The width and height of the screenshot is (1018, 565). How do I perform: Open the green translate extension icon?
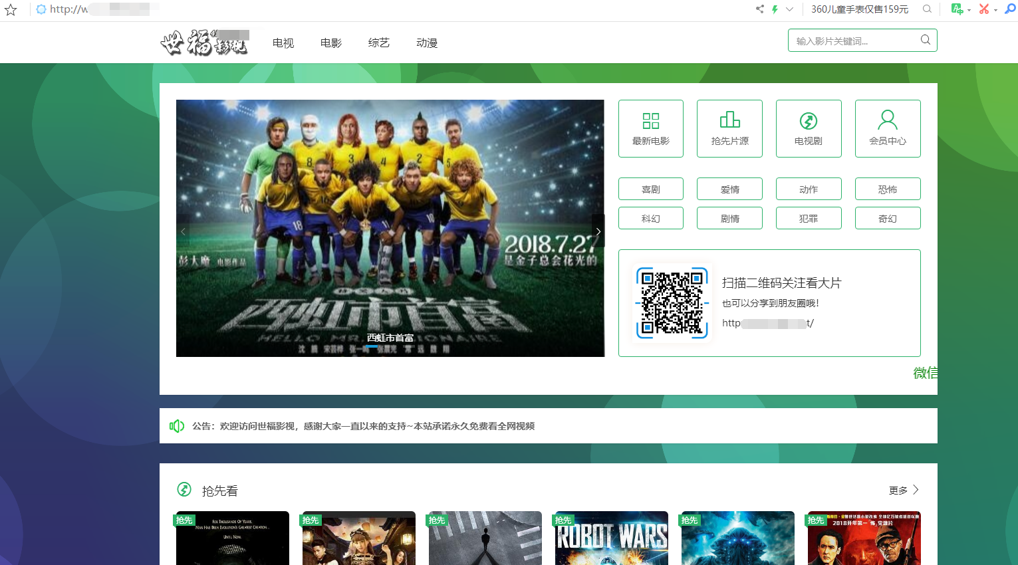click(957, 9)
